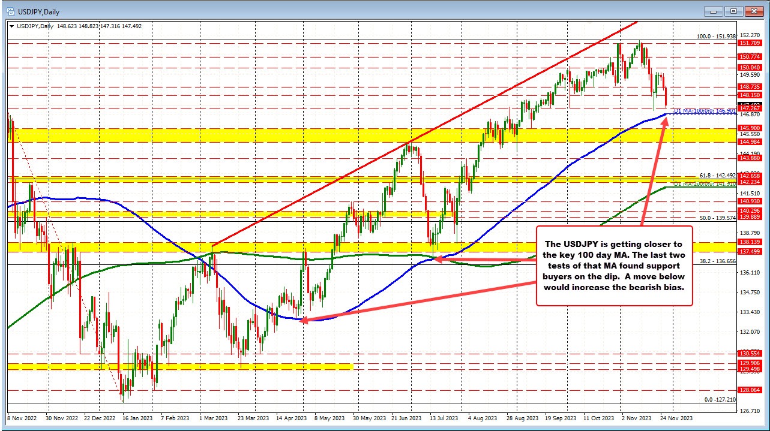Select the red annotation text box
Viewport: 770px width, 431px height.
pyautogui.click(x=614, y=266)
